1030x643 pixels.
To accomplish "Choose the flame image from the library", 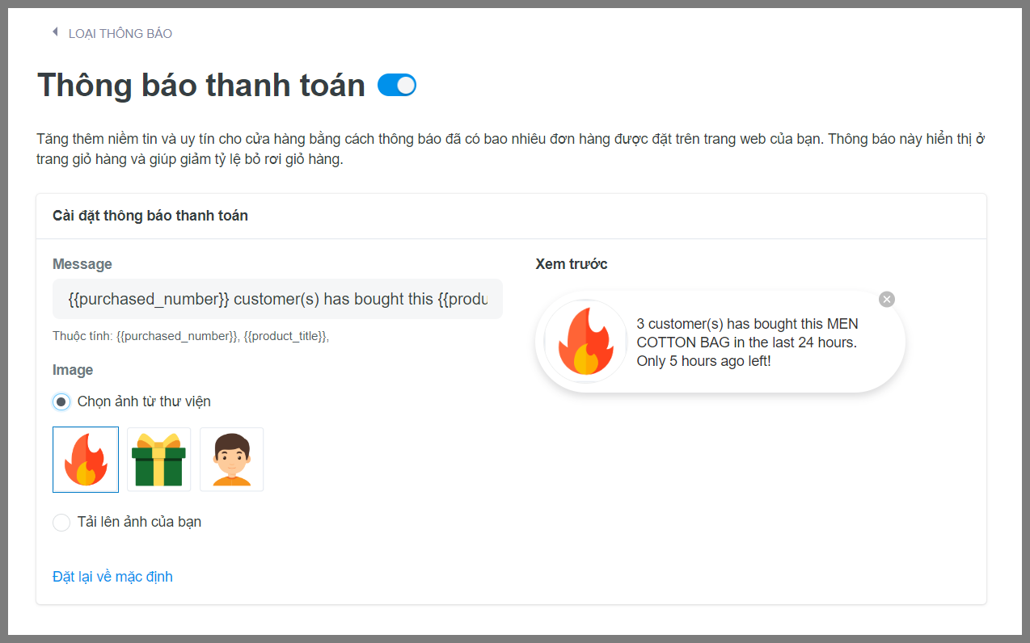I will [86, 460].
